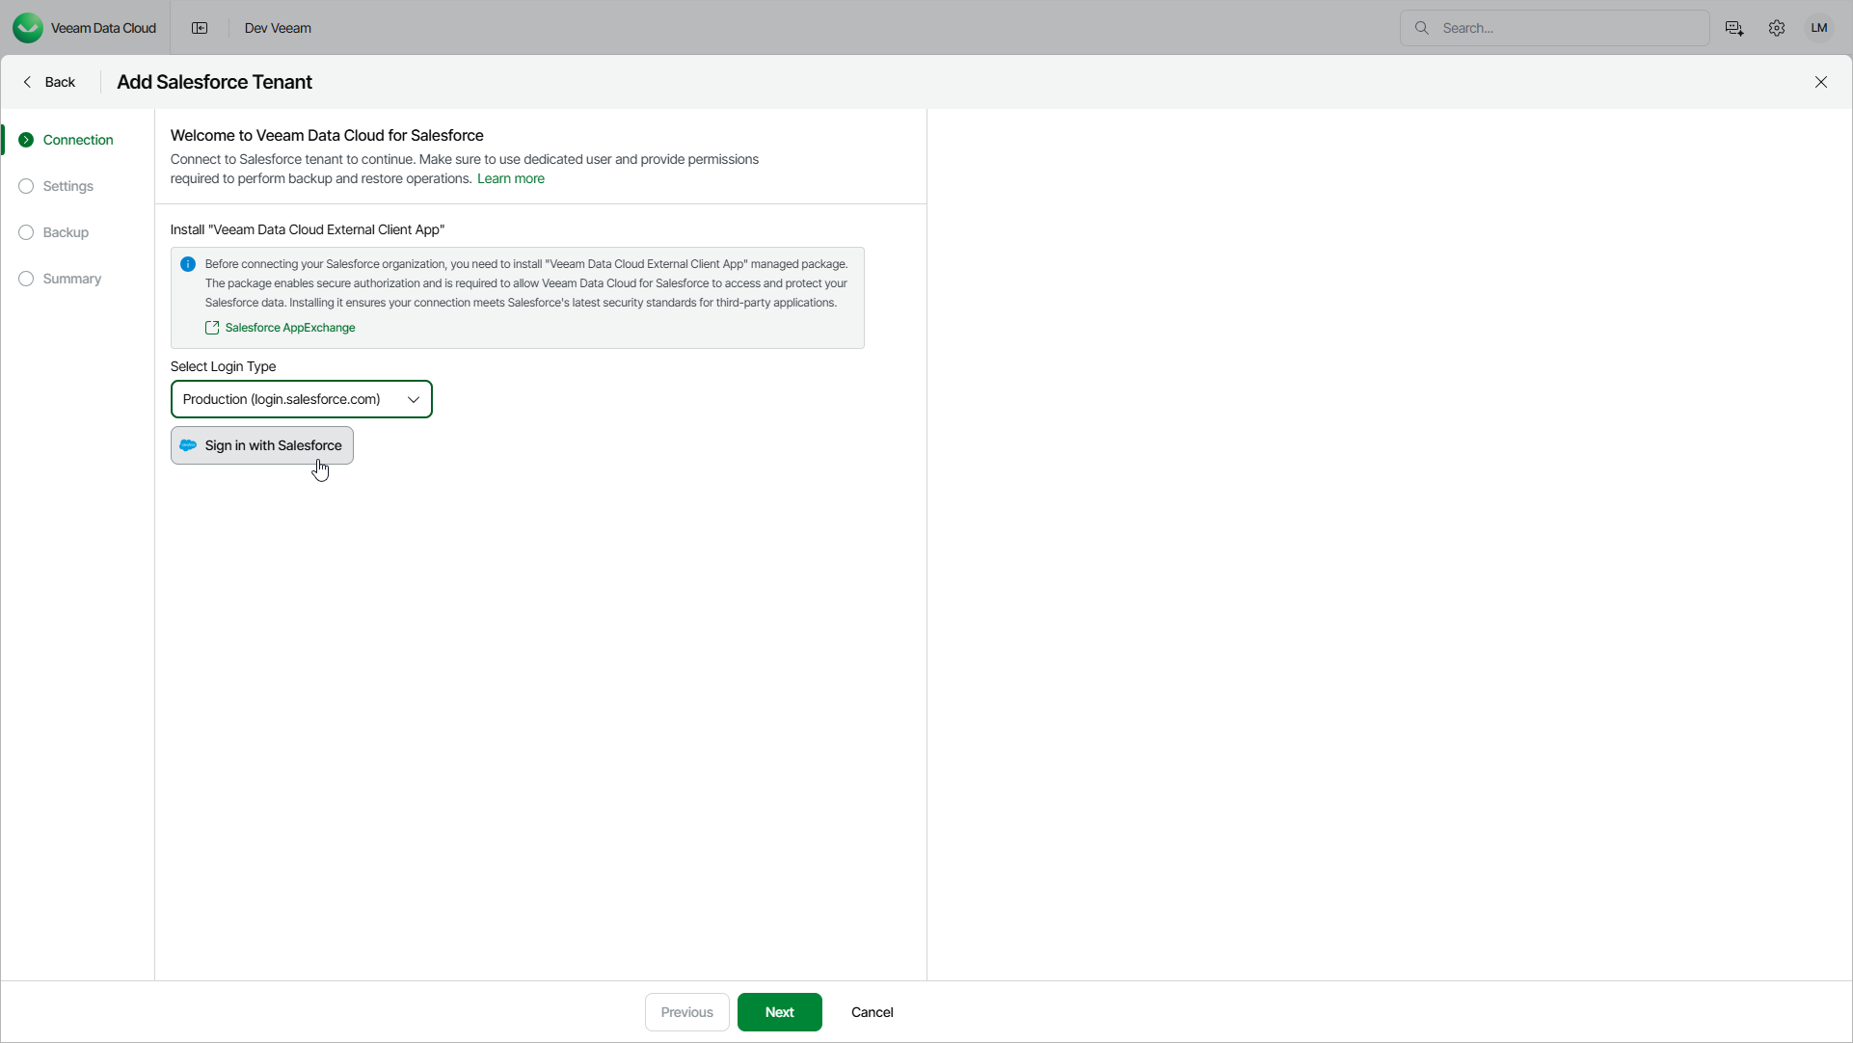Screen dimensions: 1853x1043
Task: Click the external link icon for AppExchange
Action: (212, 328)
